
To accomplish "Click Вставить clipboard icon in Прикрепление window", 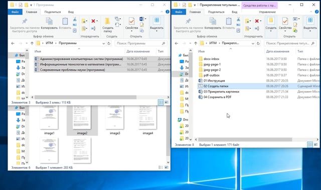I will click(229, 21).
